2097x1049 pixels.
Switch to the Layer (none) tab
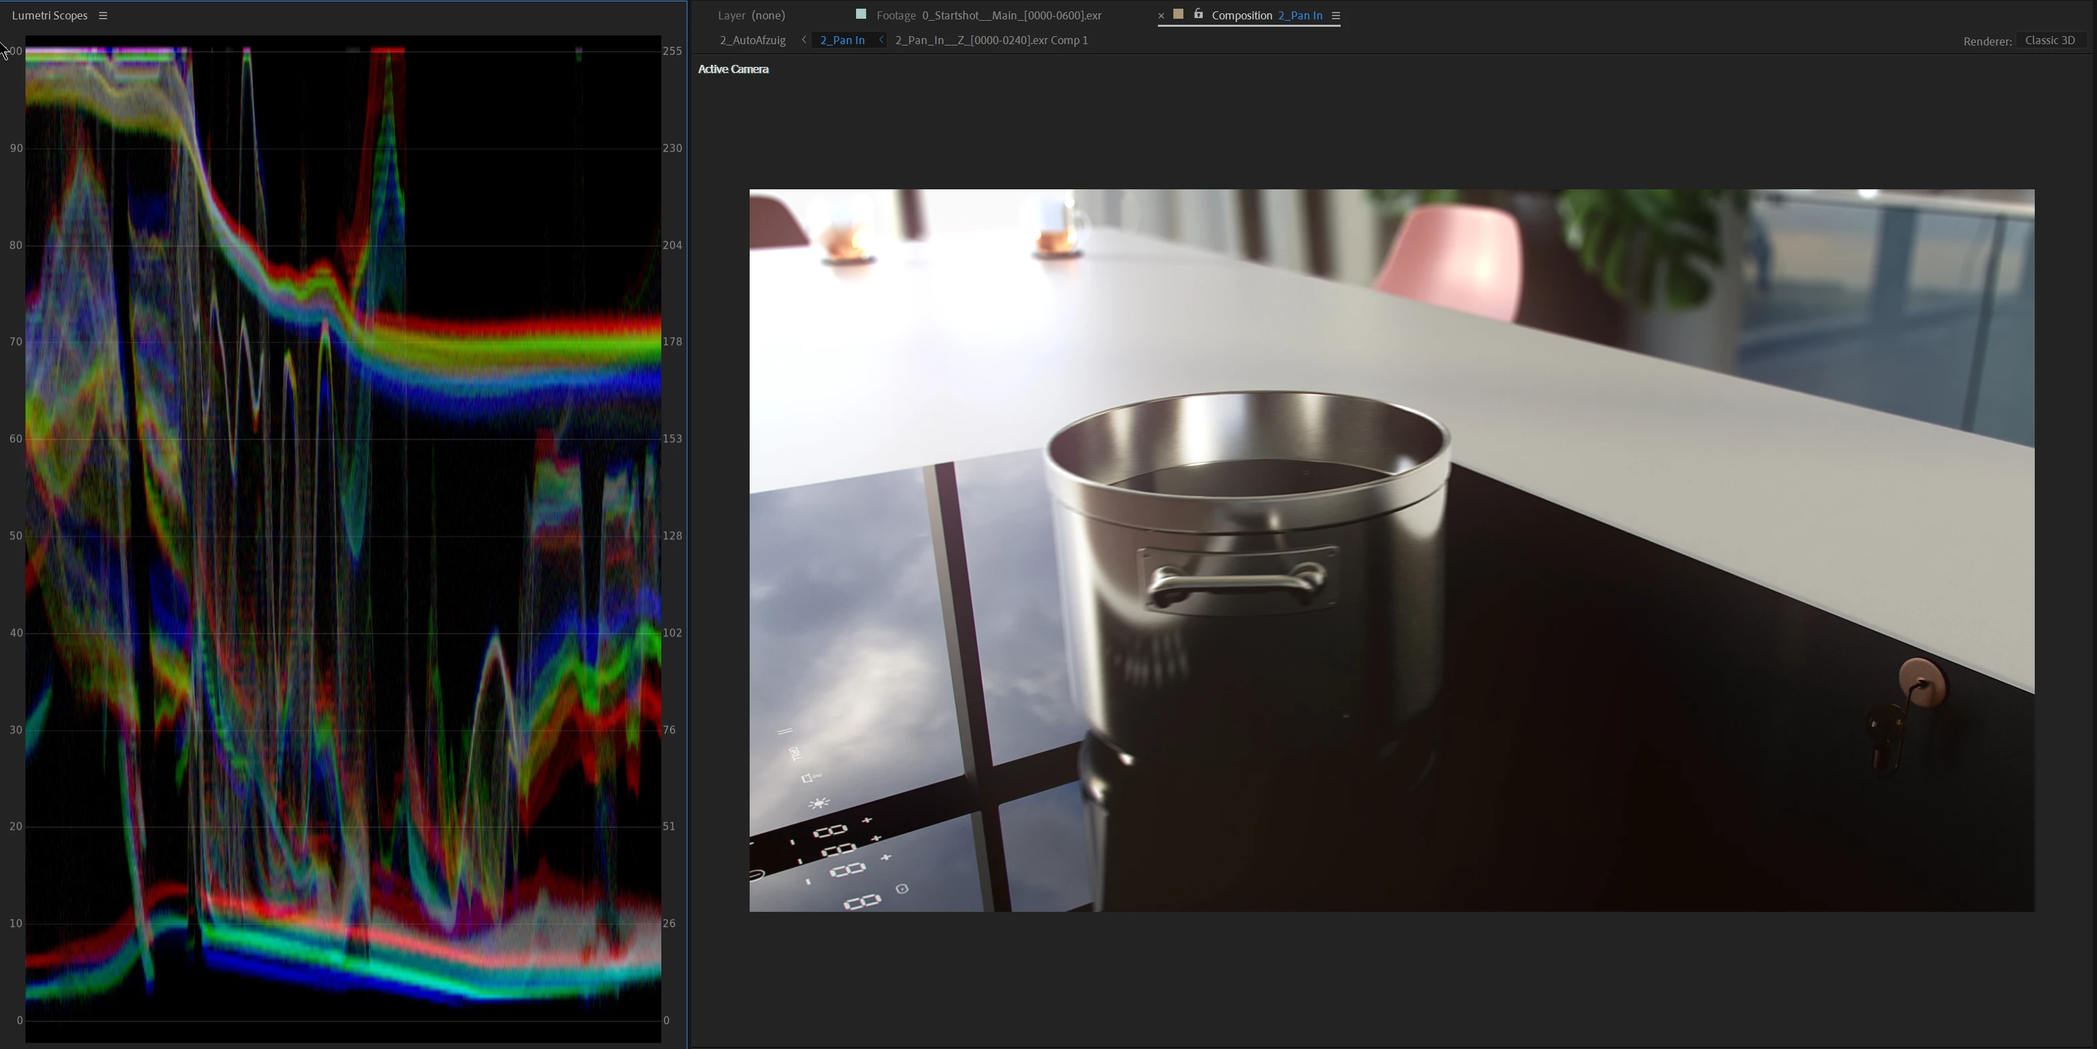pyautogui.click(x=750, y=15)
